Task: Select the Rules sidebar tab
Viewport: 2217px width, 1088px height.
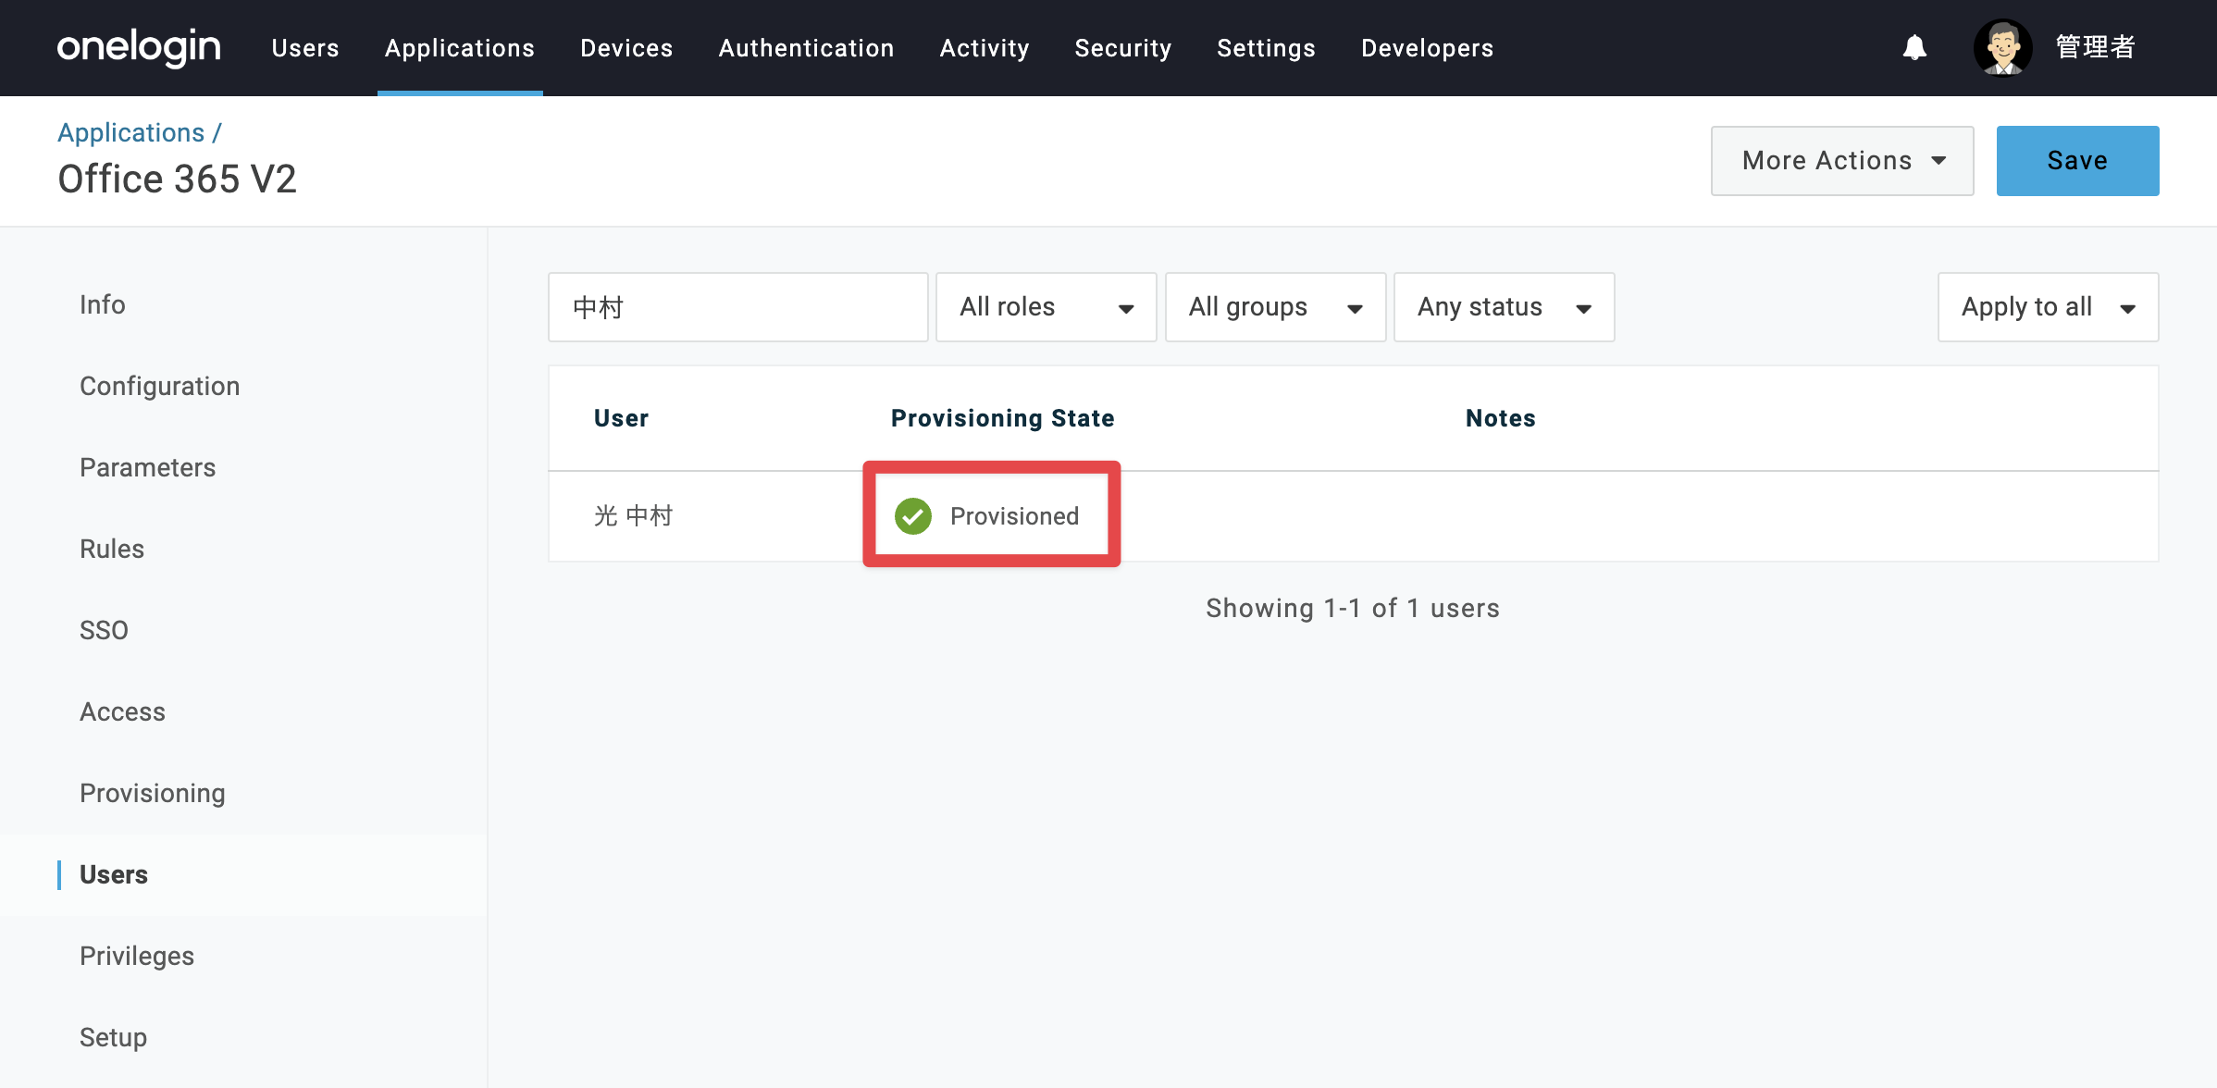Action: click(112, 549)
